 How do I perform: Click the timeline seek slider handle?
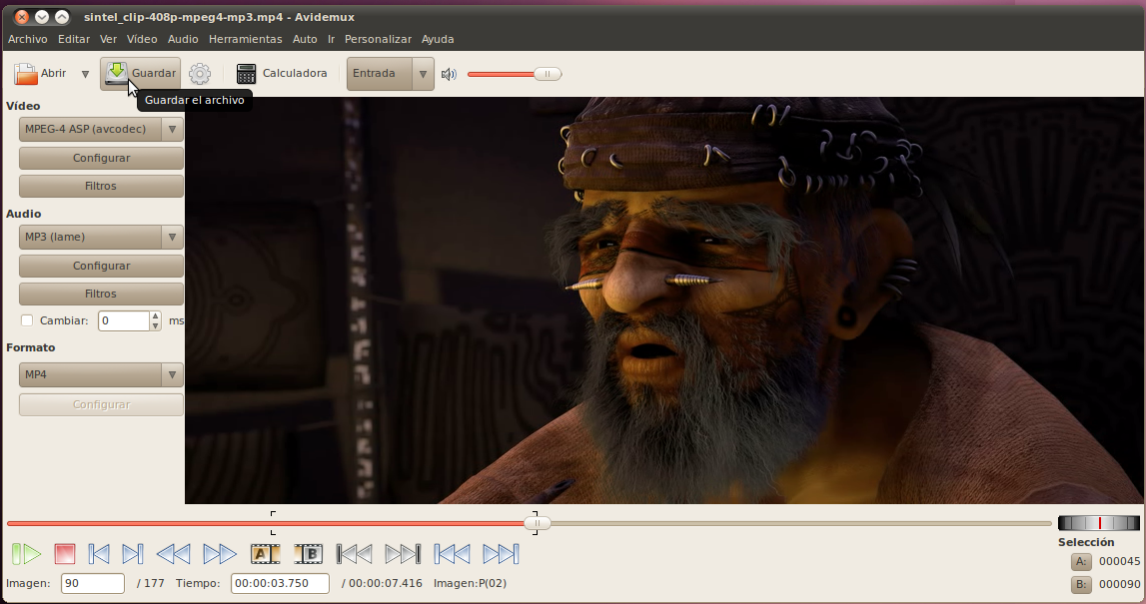click(x=538, y=523)
